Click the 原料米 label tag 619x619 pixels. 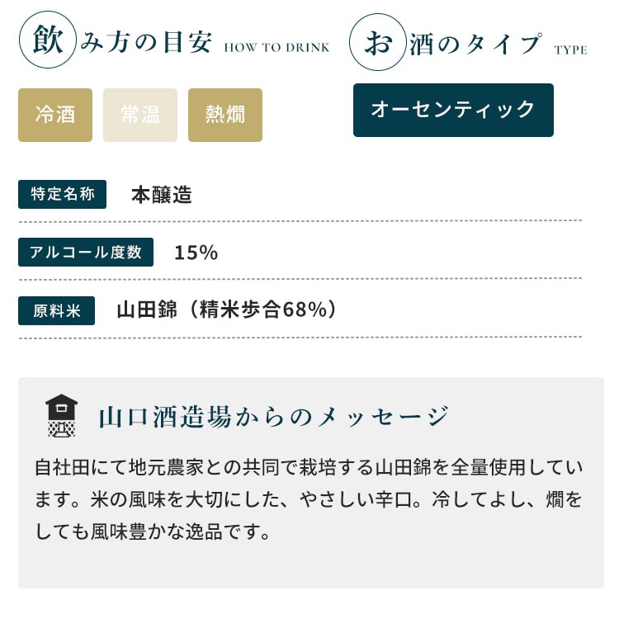click(x=56, y=310)
